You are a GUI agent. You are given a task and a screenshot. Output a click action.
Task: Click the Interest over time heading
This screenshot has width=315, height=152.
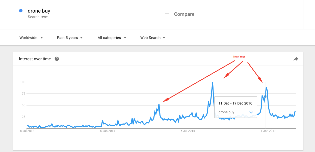(35, 59)
